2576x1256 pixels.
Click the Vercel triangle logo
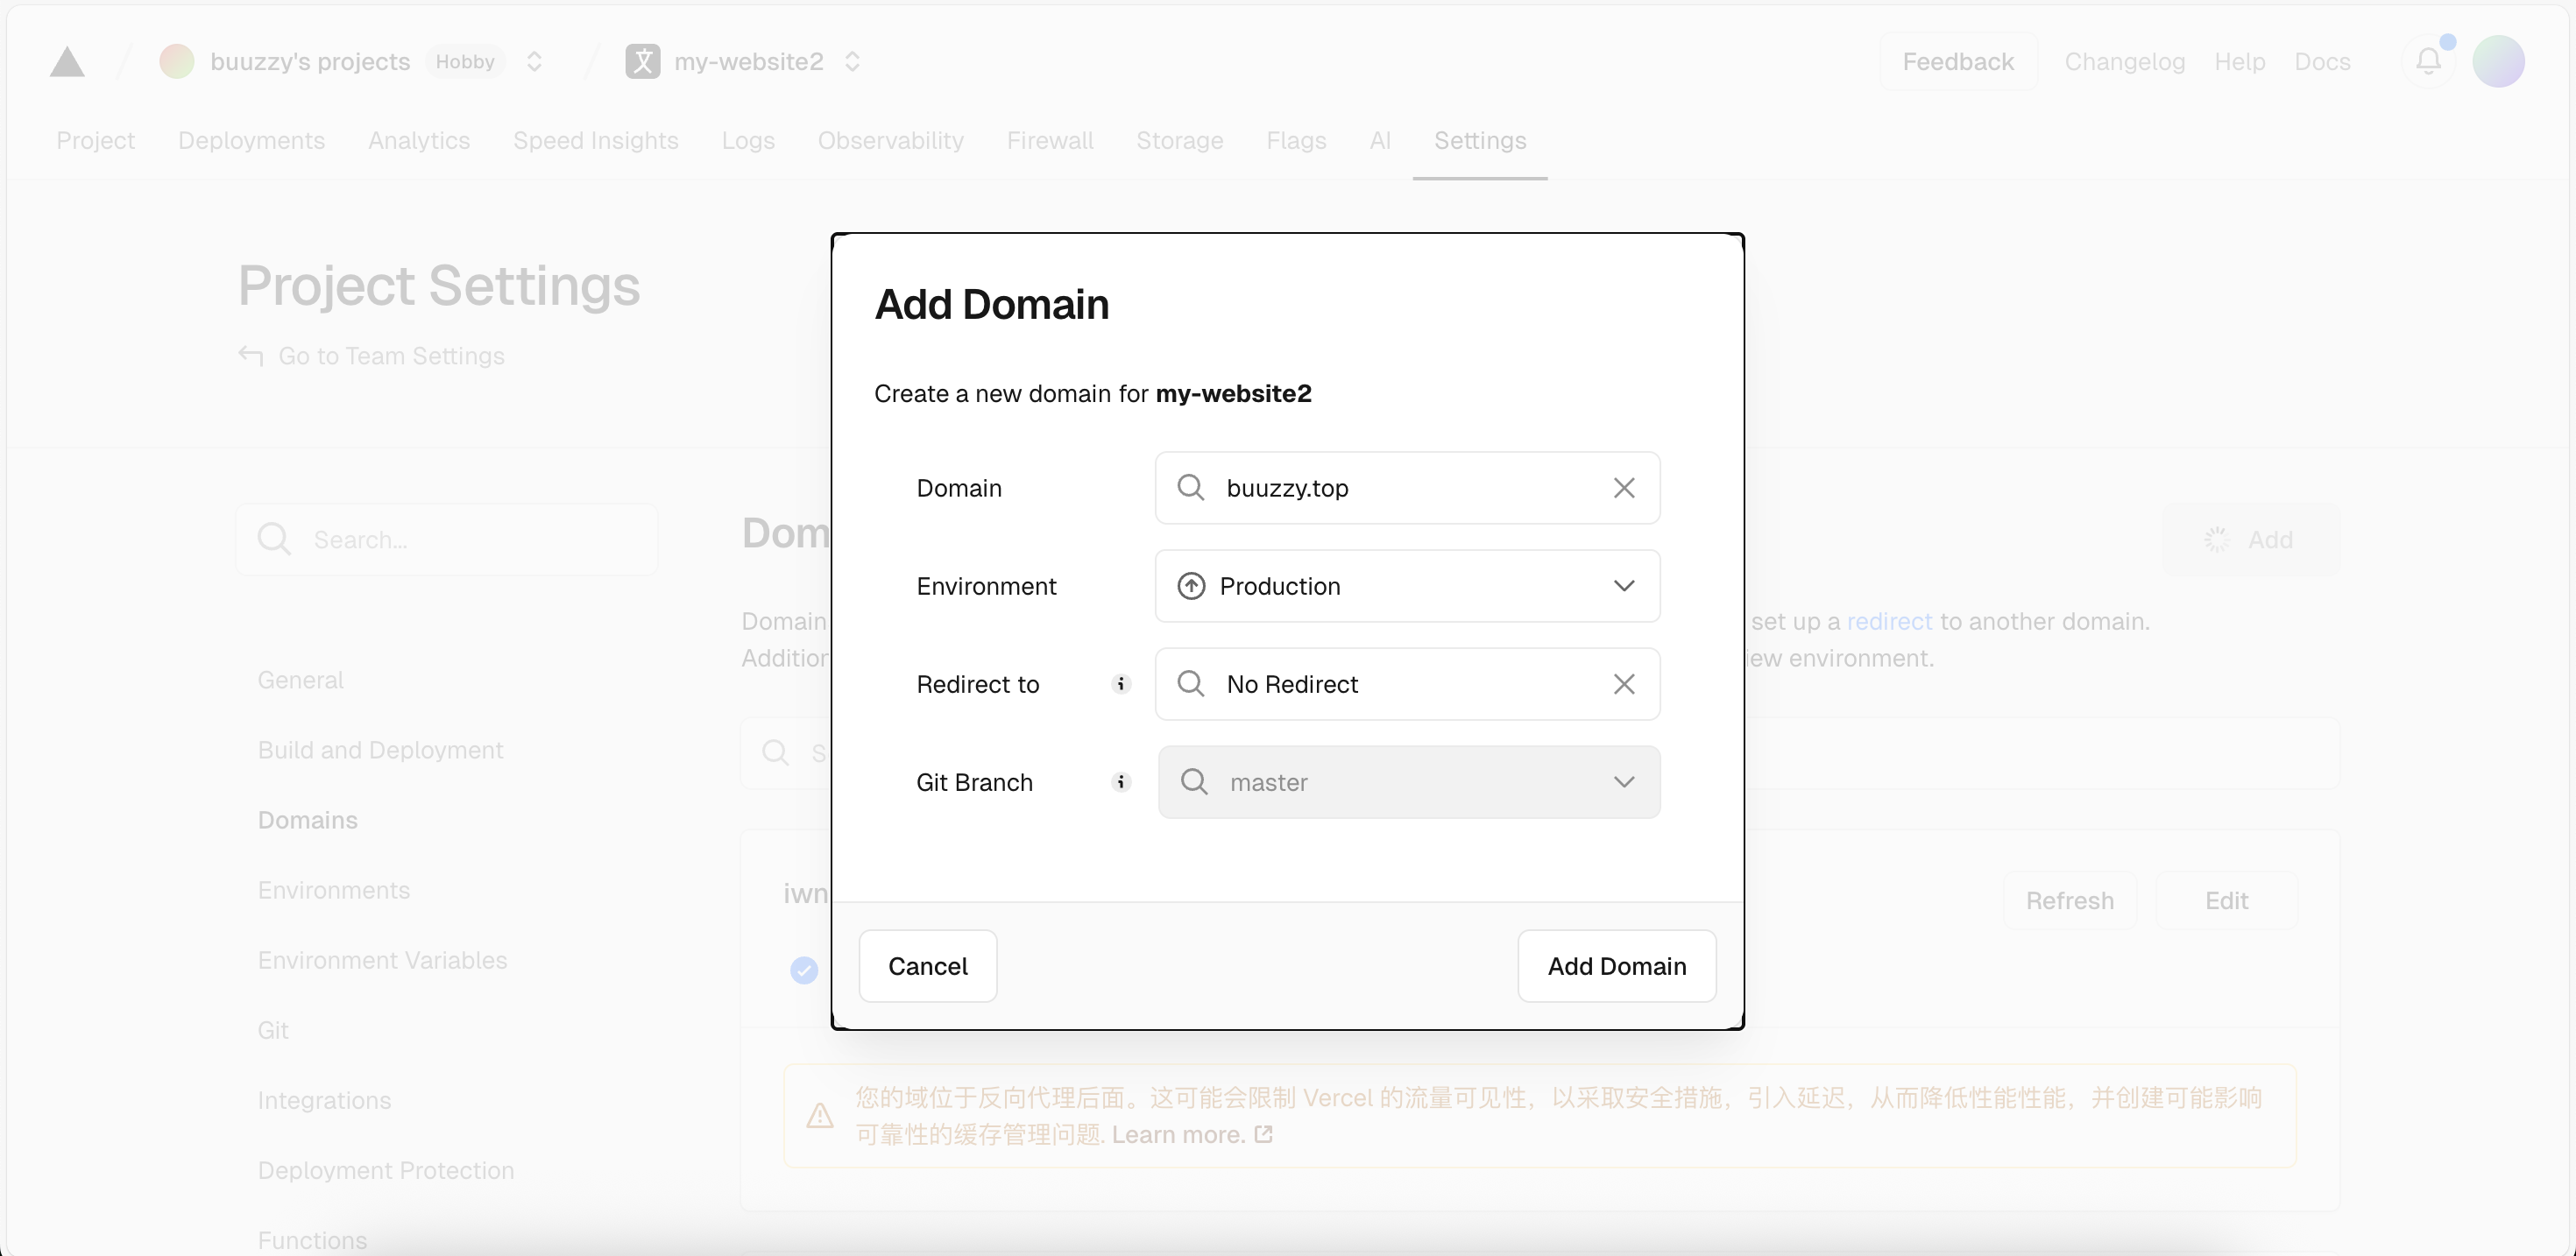coord(67,62)
